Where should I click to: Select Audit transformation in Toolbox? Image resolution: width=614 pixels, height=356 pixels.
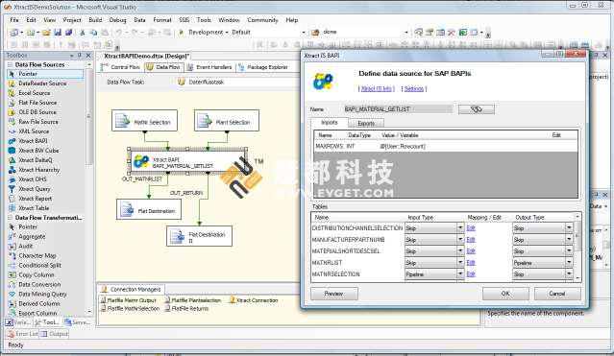click(x=25, y=246)
